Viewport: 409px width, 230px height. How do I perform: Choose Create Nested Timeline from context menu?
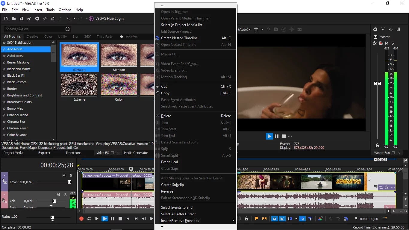196,38
